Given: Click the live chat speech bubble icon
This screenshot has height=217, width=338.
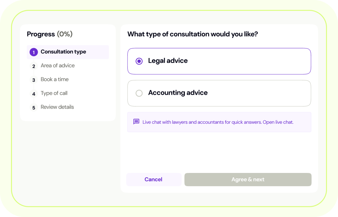Looking at the screenshot, I should pyautogui.click(x=137, y=122).
